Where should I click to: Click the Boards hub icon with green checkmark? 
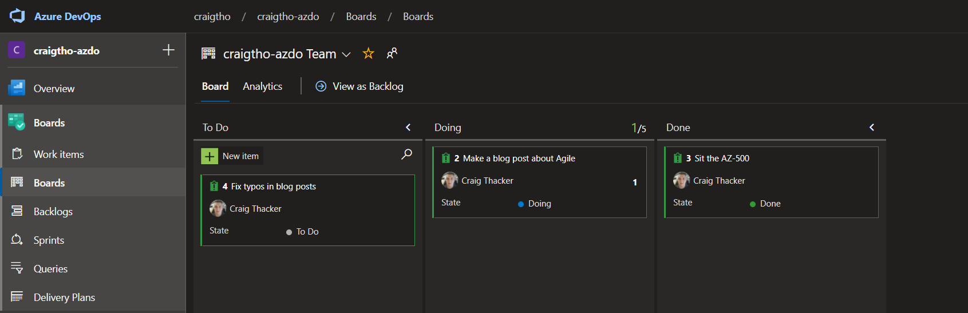(17, 122)
